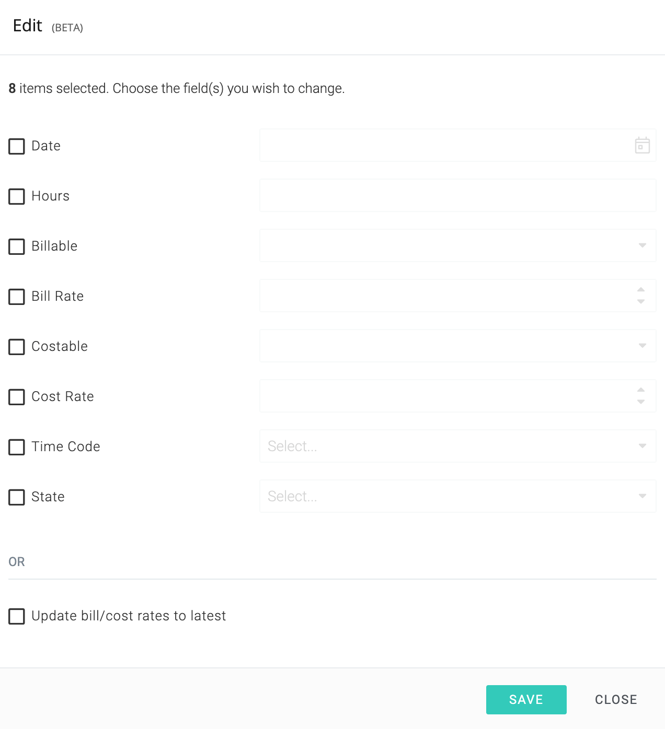
Task: Enable Time Code checkbox
Action: pyautogui.click(x=17, y=447)
